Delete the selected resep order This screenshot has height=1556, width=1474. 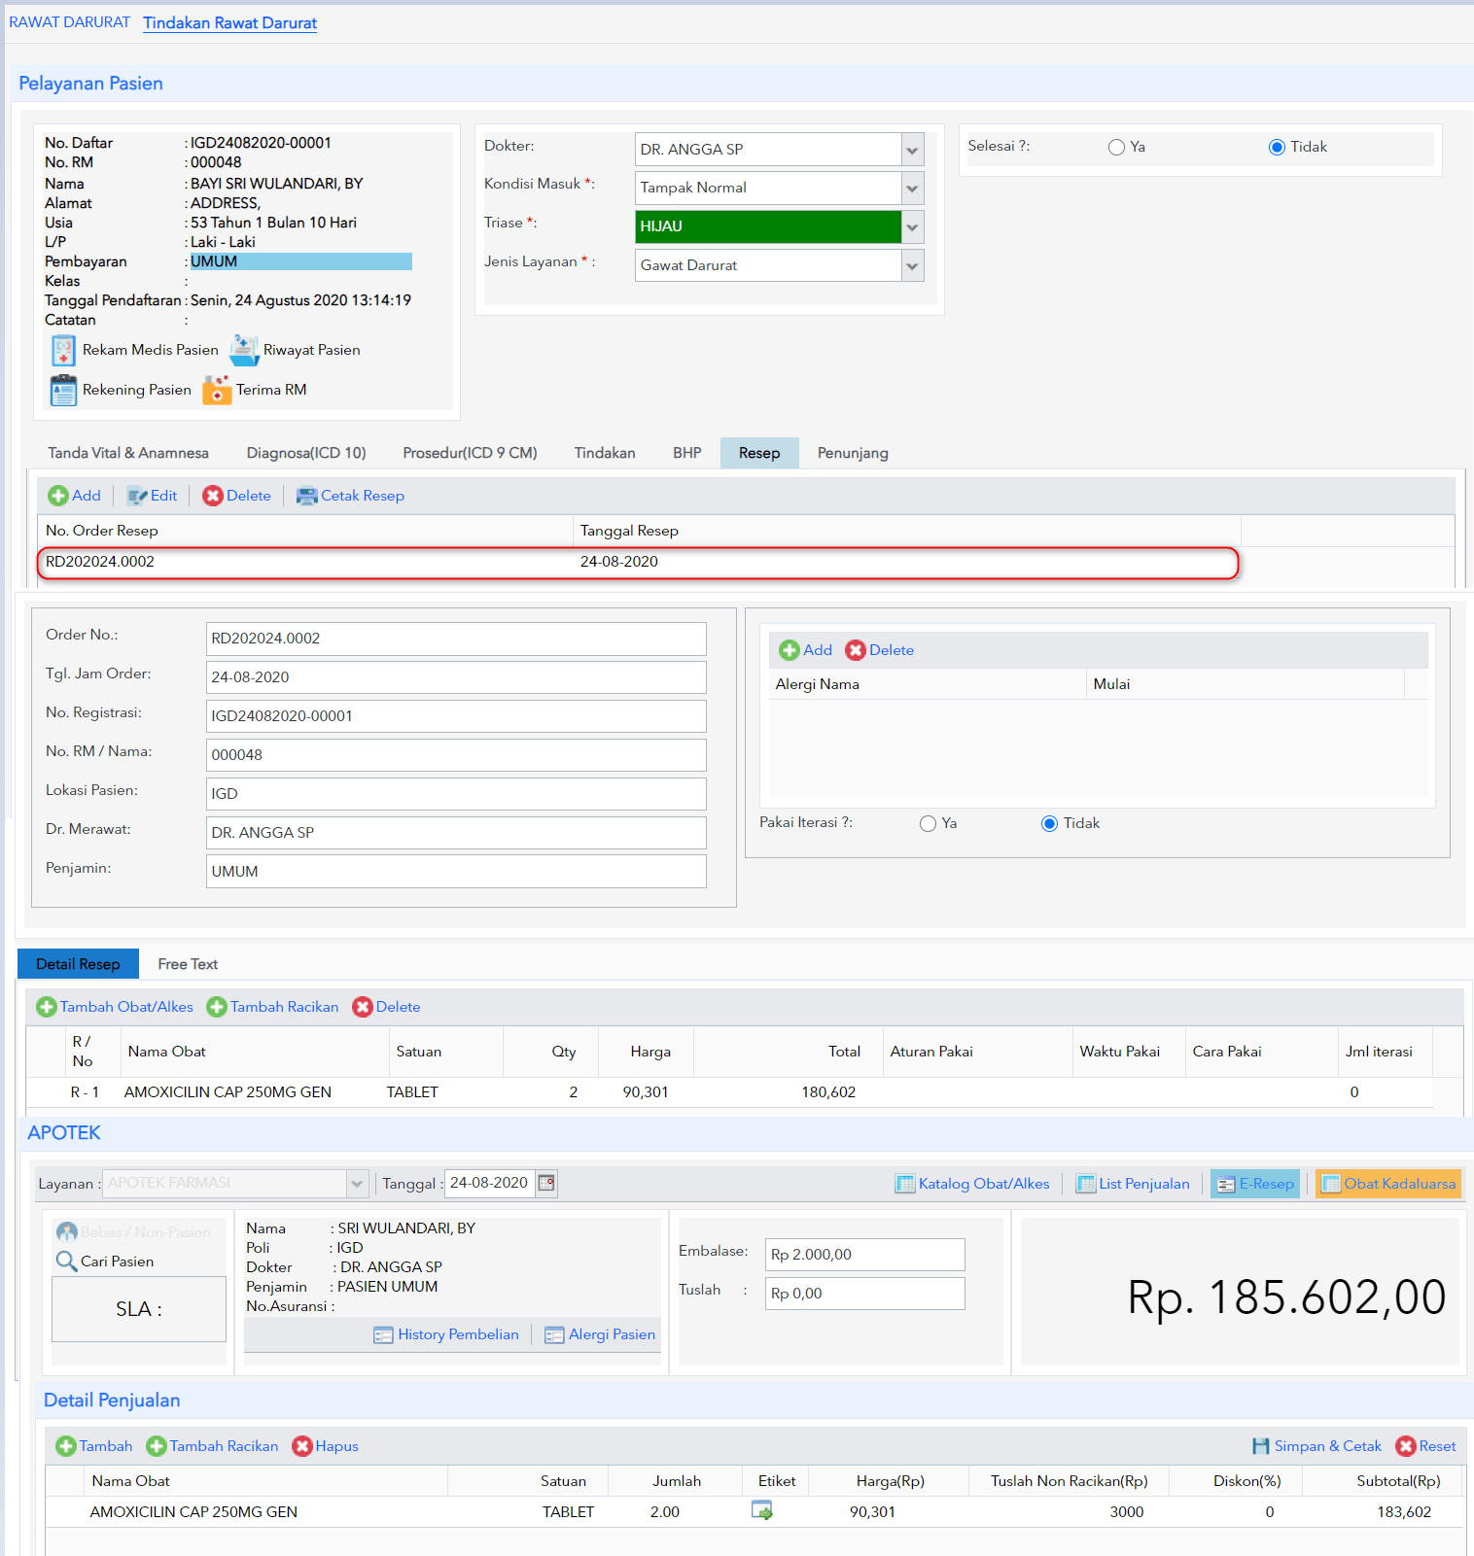[236, 496]
